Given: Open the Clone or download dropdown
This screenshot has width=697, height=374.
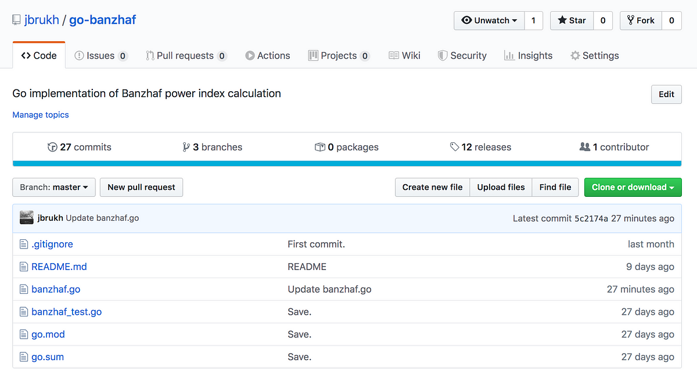Looking at the screenshot, I should tap(633, 187).
